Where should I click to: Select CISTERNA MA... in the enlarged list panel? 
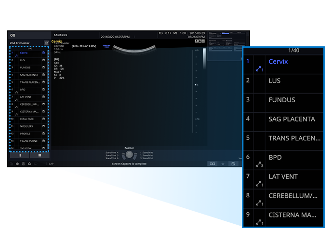point(292,215)
